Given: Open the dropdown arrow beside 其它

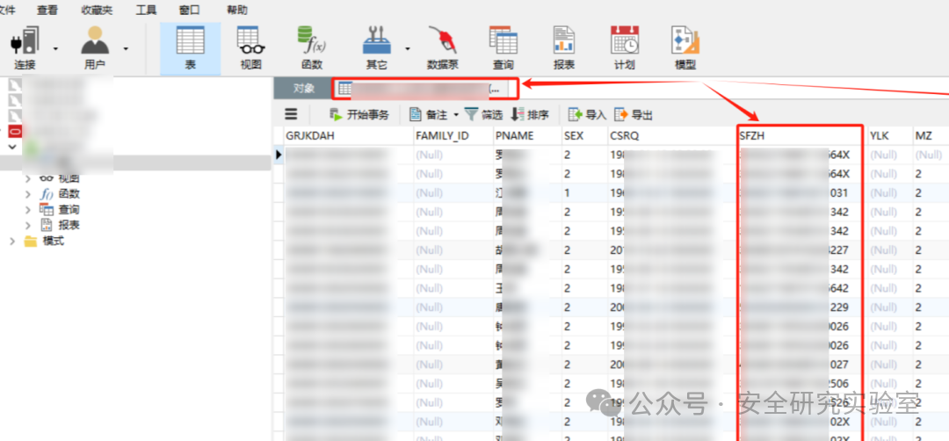Looking at the screenshot, I should click(408, 48).
